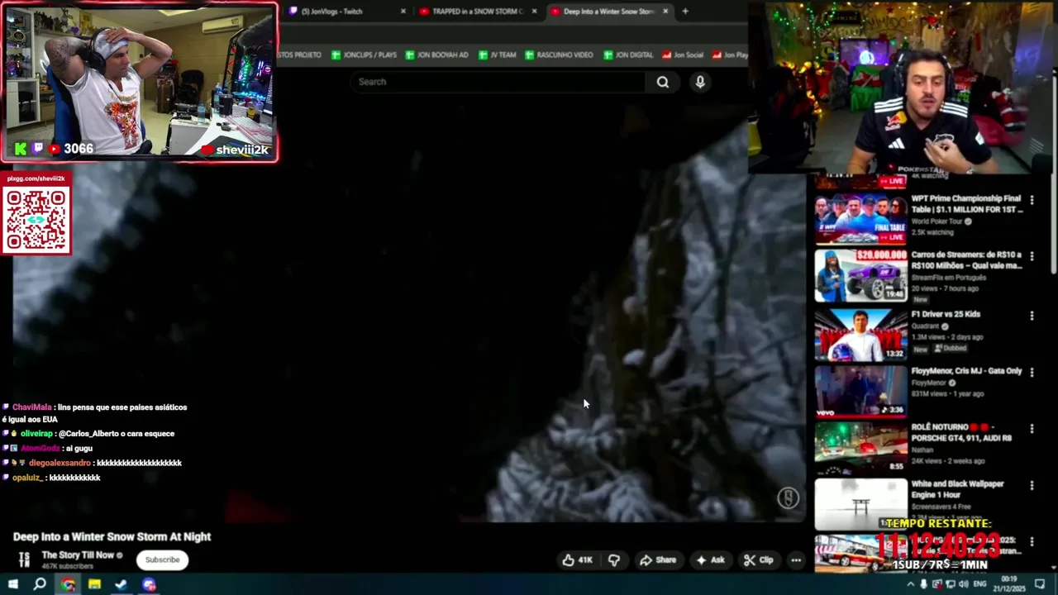
Task: Open ROLÊ NOTURNO Porsche GT4 video thumbnail
Action: [860, 447]
